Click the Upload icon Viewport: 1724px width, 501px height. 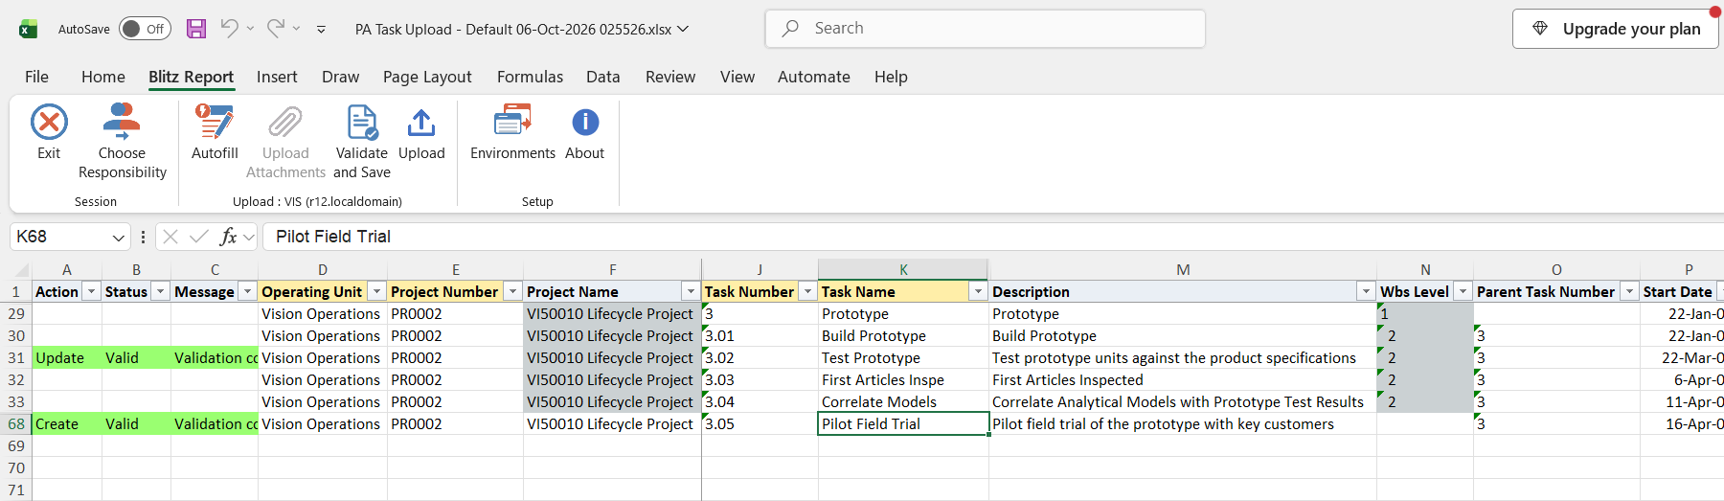click(421, 123)
